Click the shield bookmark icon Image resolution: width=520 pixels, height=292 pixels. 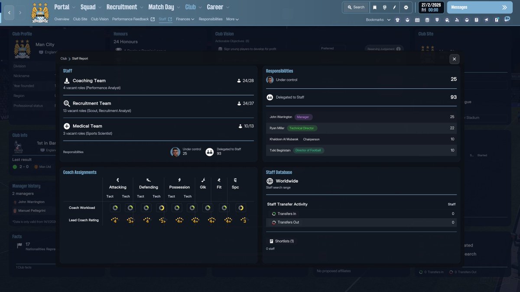[x=437, y=20]
